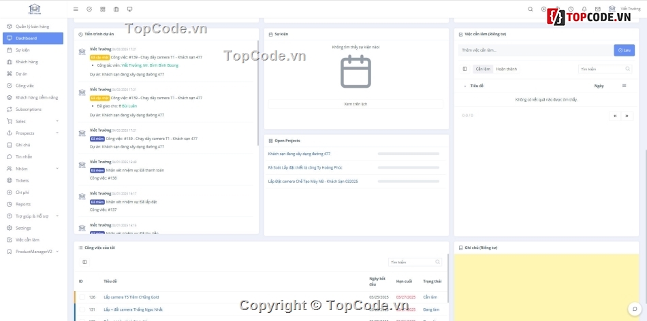Tick checkbox for task 131
This screenshot has width=647, height=321.
coord(82,309)
